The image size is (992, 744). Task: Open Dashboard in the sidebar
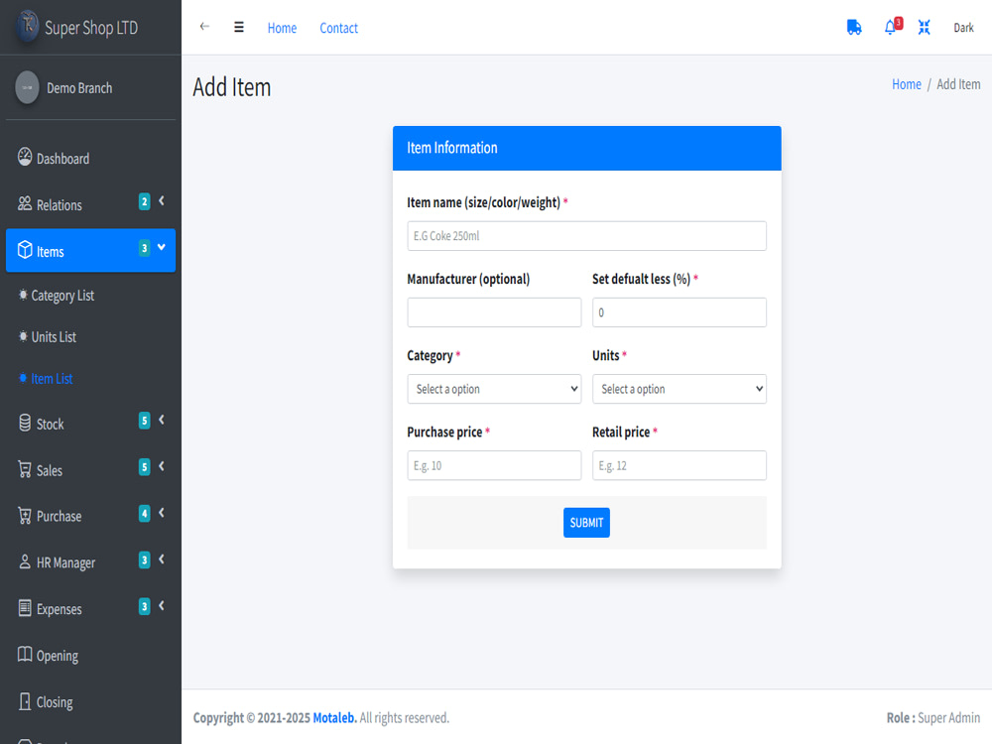point(90,158)
